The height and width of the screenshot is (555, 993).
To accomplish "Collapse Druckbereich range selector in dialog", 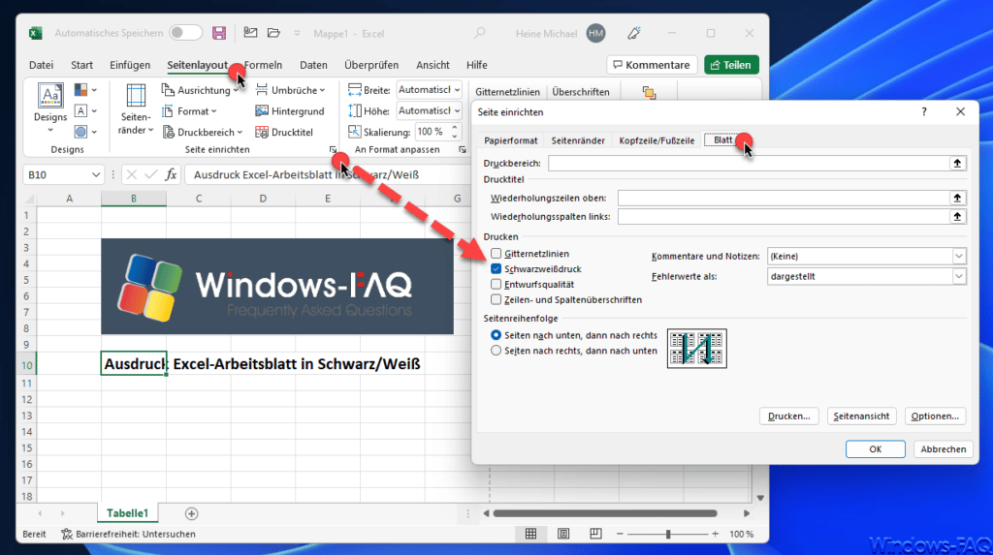I will pyautogui.click(x=957, y=164).
